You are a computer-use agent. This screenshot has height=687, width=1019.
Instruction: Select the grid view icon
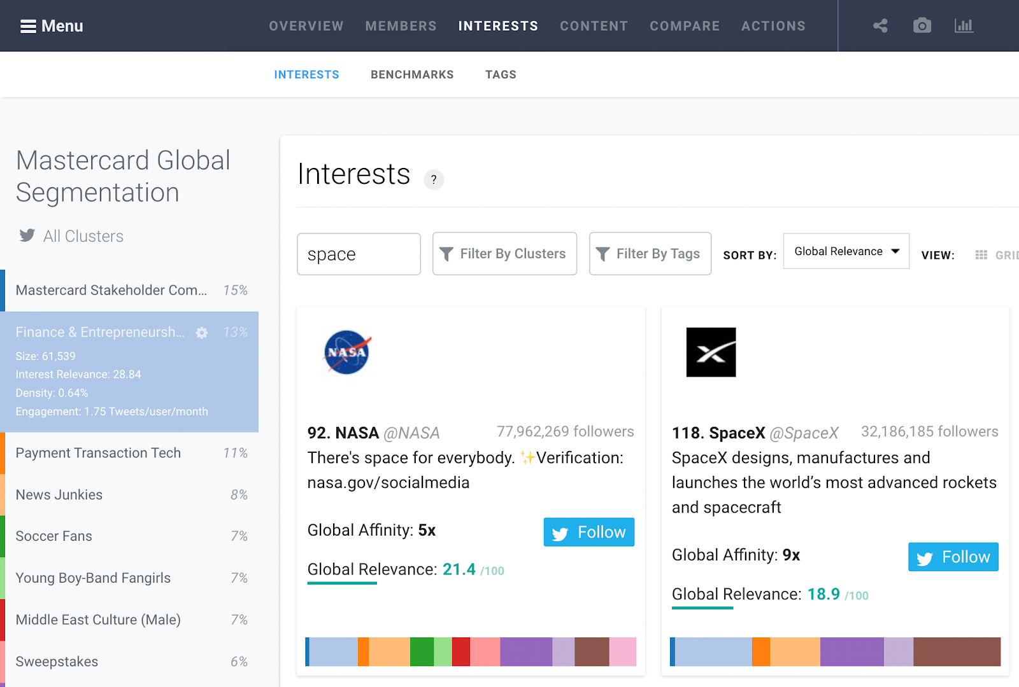(x=981, y=255)
